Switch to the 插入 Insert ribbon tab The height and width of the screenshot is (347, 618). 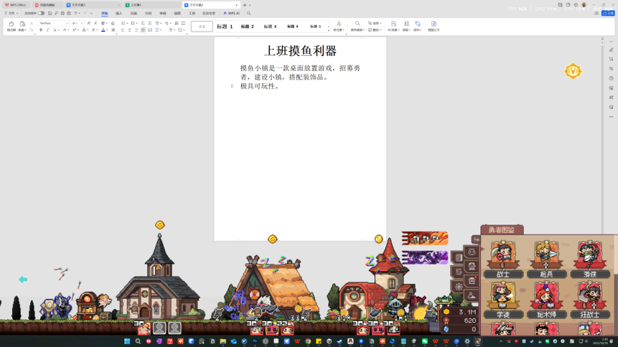point(119,13)
